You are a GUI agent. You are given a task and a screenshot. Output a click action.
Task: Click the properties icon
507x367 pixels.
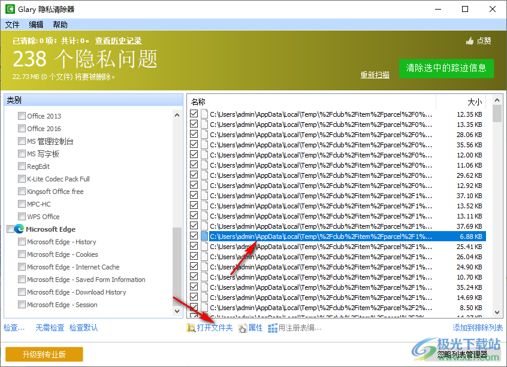[242, 328]
